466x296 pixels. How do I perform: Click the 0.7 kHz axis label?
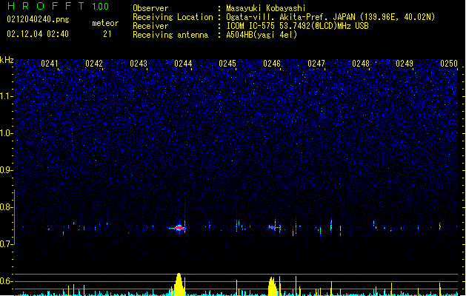(7, 244)
